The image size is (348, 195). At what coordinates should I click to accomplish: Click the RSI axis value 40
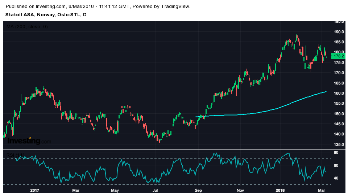click(x=336, y=178)
